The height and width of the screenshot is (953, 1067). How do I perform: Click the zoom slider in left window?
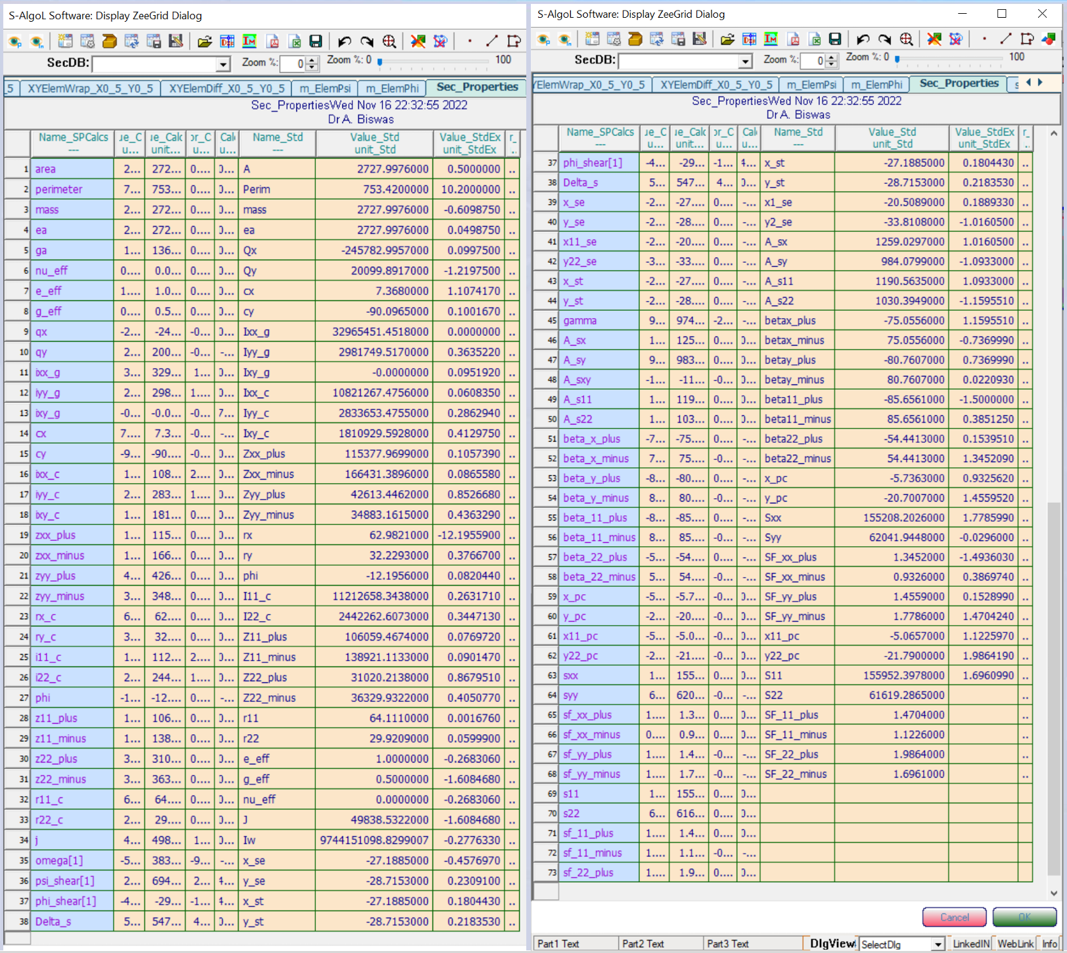pos(434,62)
